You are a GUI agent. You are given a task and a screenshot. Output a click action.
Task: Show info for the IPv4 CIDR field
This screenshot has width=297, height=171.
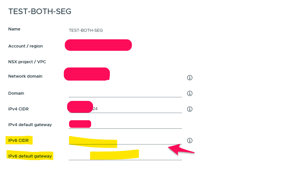[189, 109]
